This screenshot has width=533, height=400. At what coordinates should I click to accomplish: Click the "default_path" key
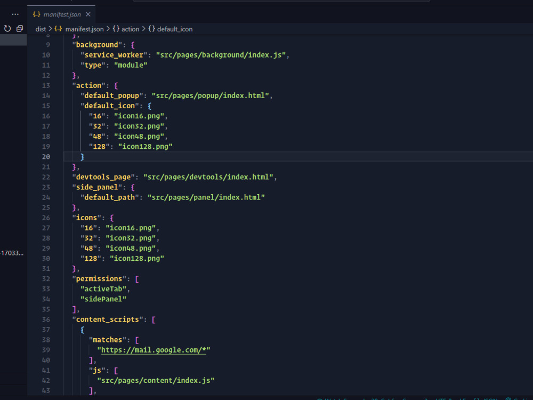109,197
